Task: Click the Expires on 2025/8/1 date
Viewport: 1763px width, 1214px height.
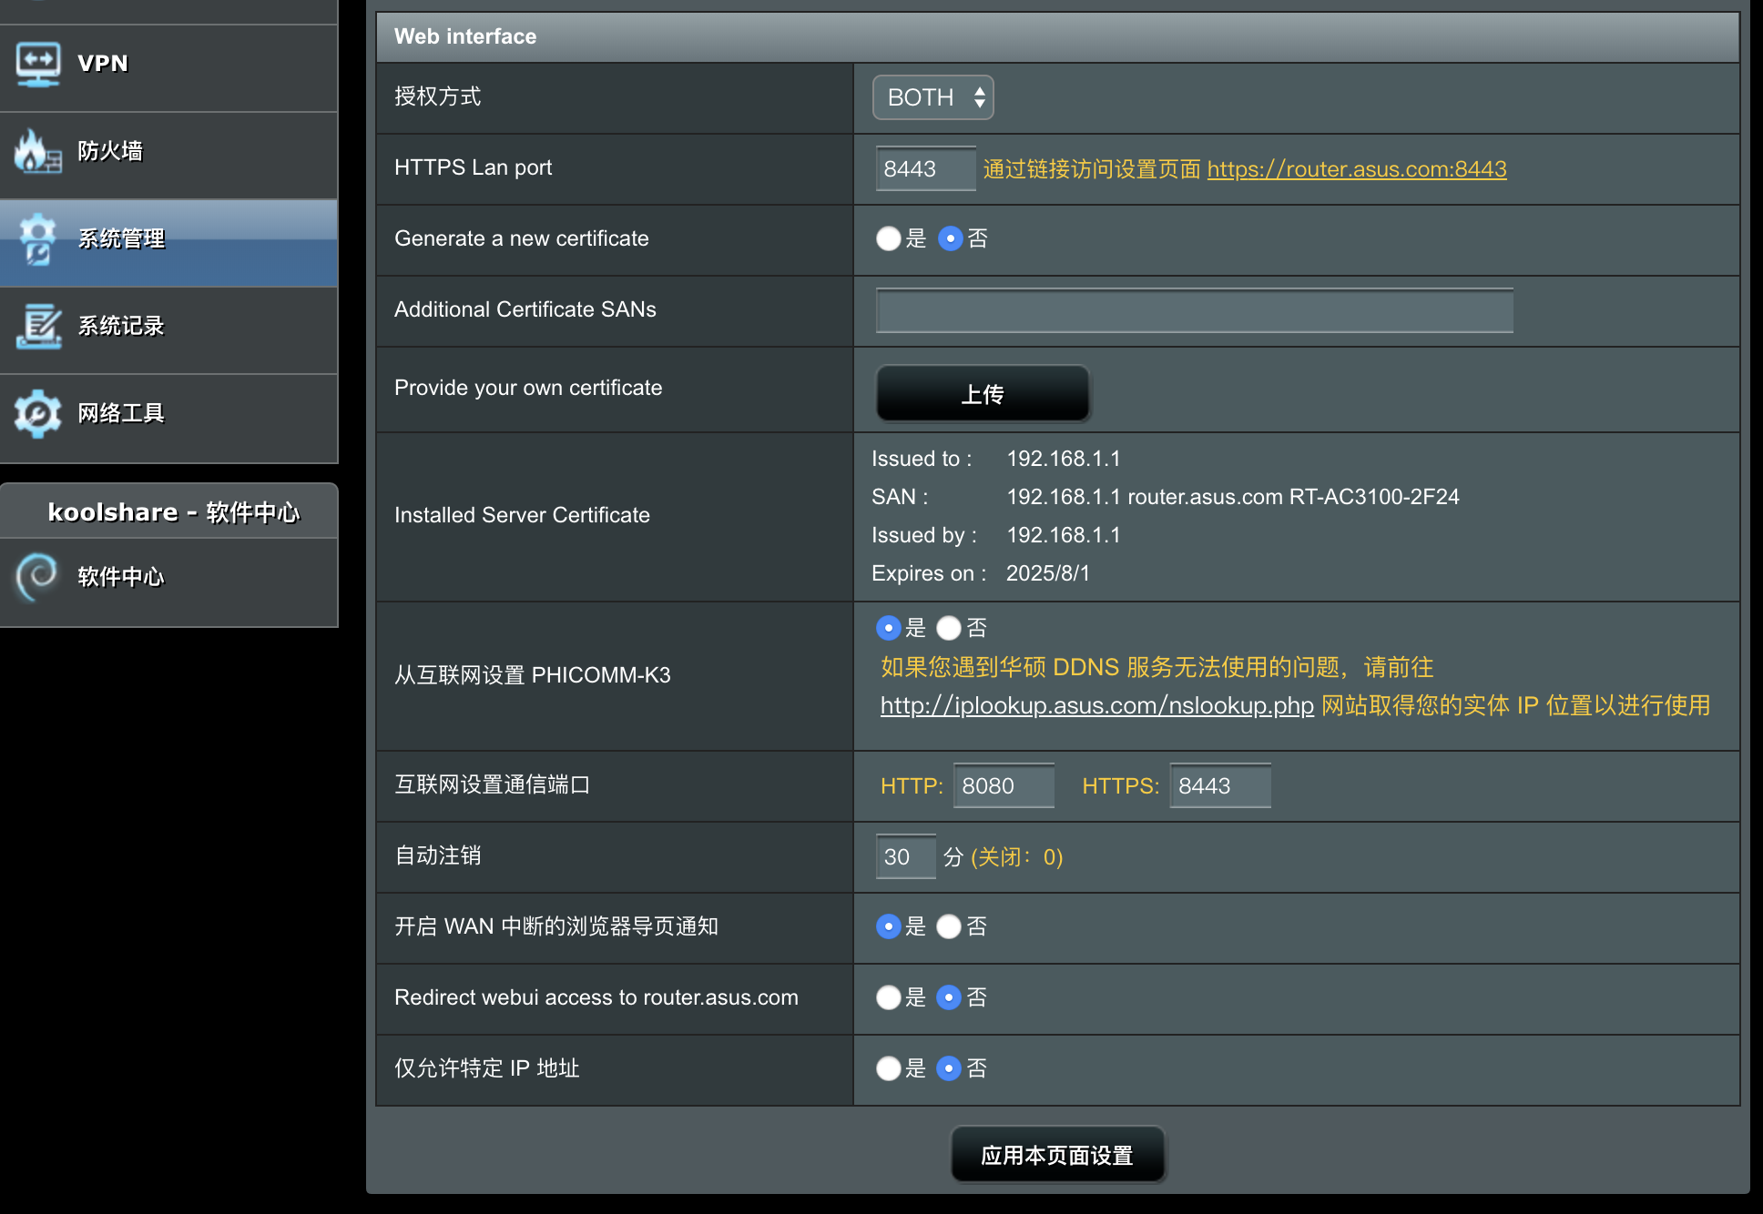Action: (1047, 573)
